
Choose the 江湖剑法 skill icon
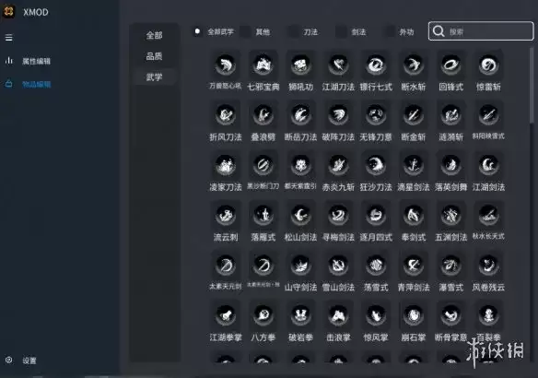point(488,165)
